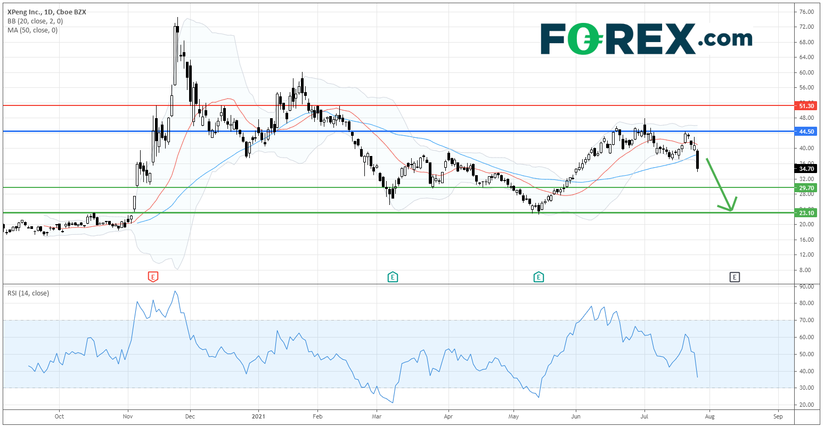824x427 pixels.
Task: Click the red earnings marker in November
Action: click(x=153, y=277)
